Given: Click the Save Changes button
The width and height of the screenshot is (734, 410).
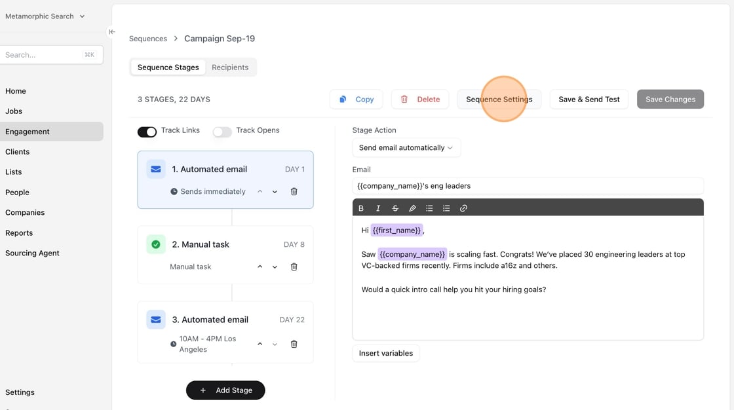Looking at the screenshot, I should point(670,99).
